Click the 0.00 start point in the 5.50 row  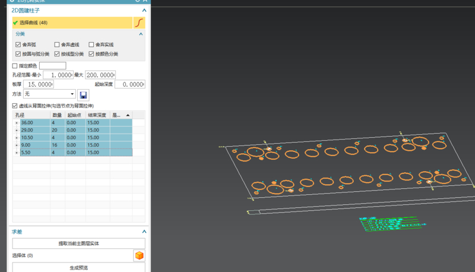pos(75,153)
